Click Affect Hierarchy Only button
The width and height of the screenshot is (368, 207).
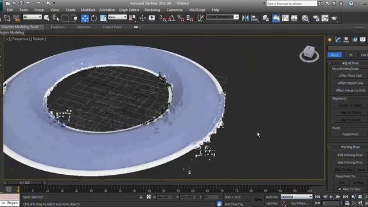pyautogui.click(x=350, y=90)
